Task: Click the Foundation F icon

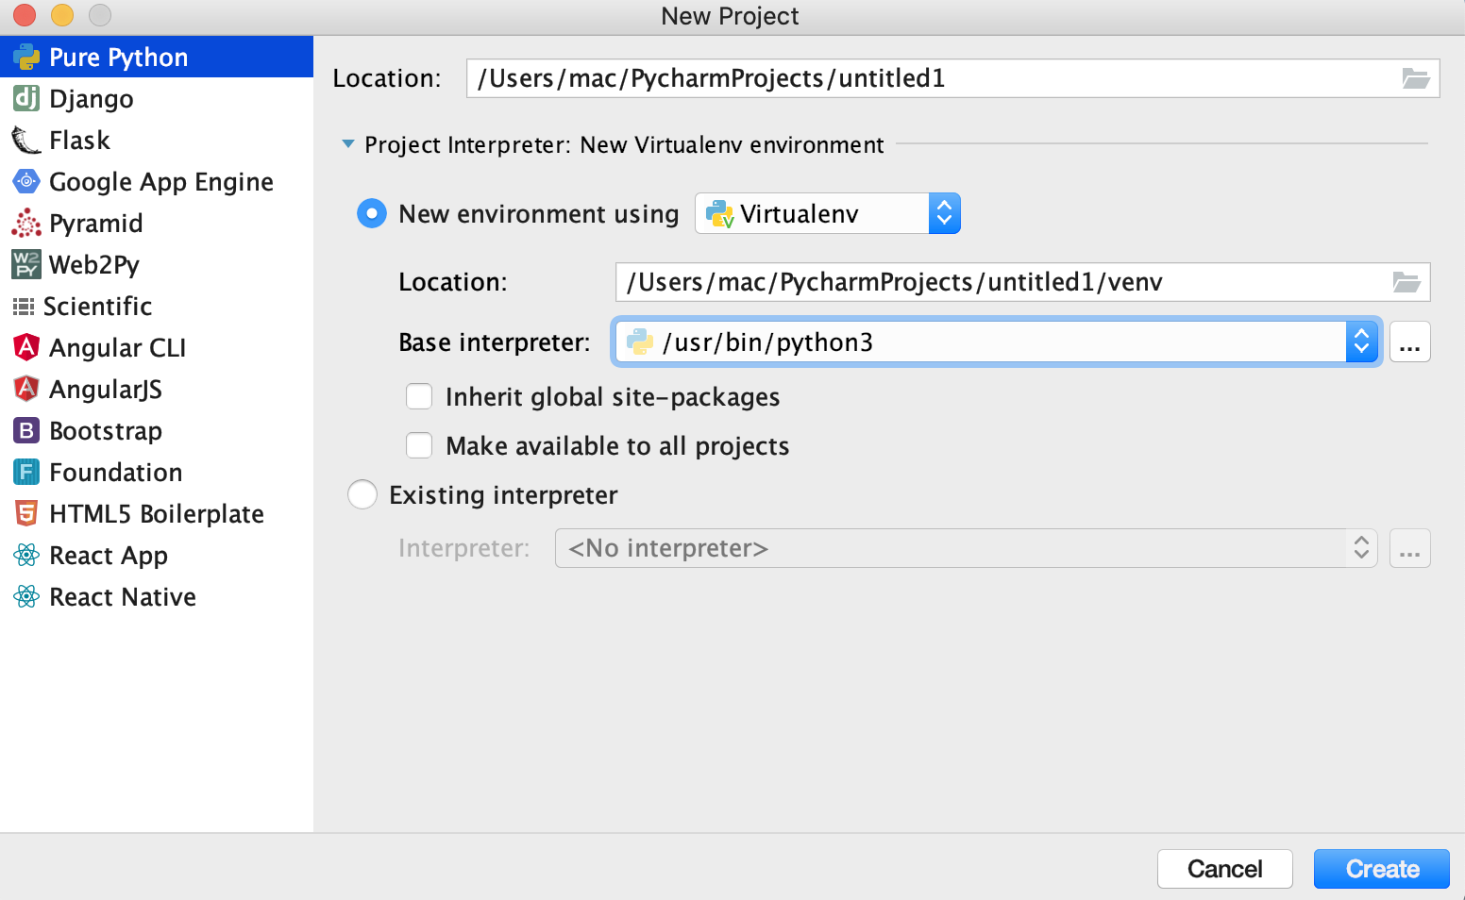Action: 26,472
